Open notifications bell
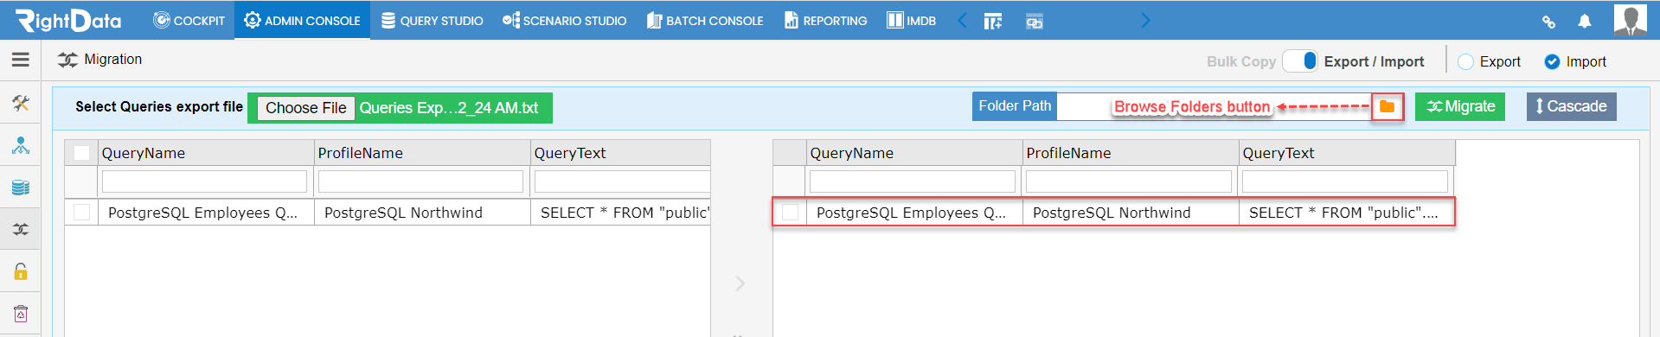Screen dimensions: 1660x337 coord(1585,21)
